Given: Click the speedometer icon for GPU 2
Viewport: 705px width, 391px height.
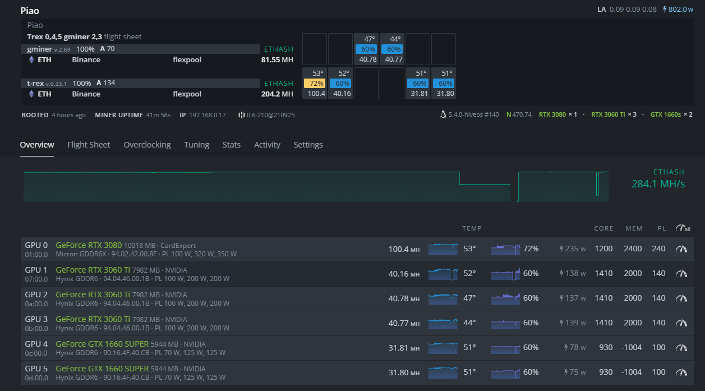Looking at the screenshot, I should (681, 298).
